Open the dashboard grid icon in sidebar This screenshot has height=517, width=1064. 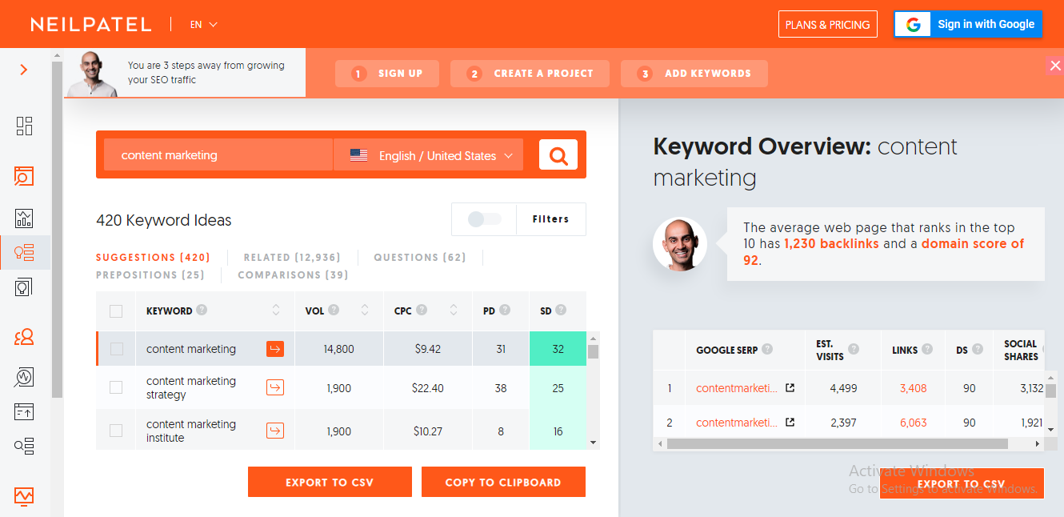click(x=24, y=126)
